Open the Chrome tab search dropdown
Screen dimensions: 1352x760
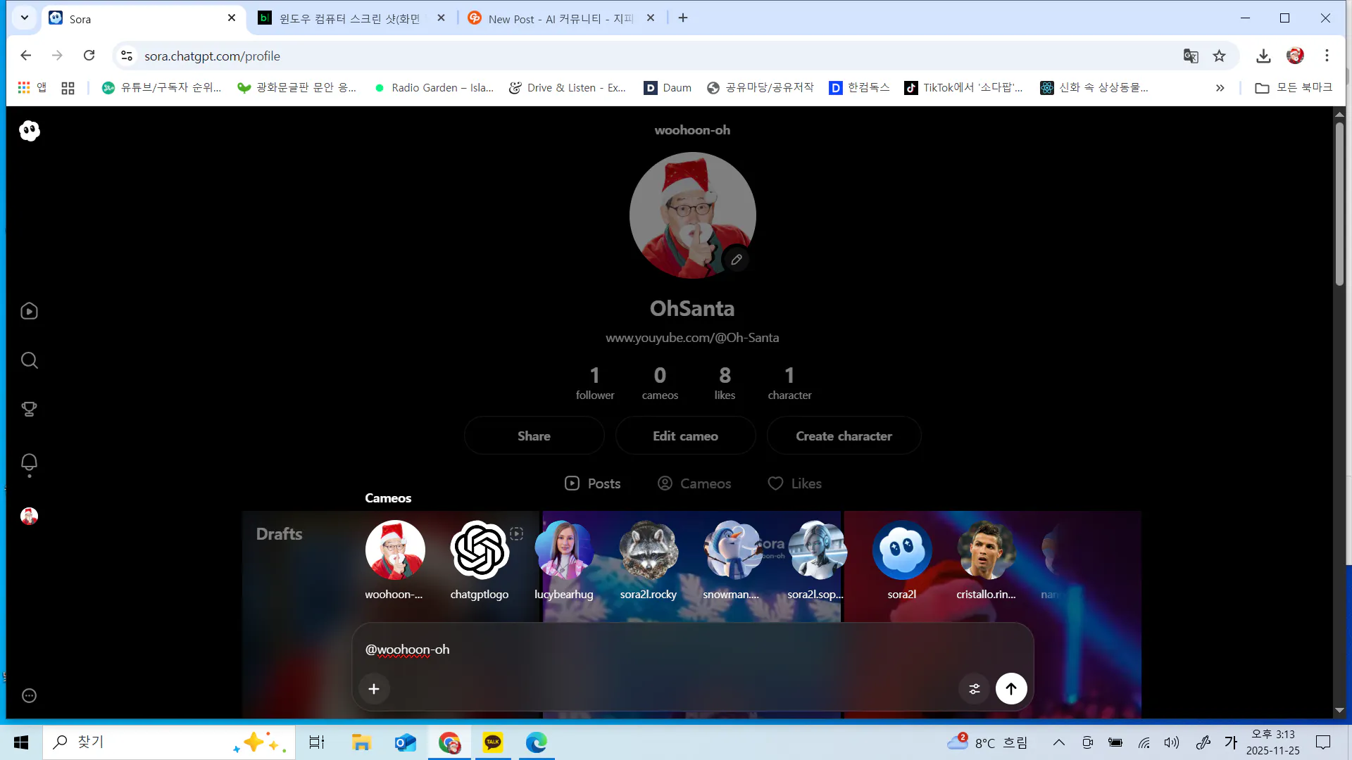click(x=24, y=18)
